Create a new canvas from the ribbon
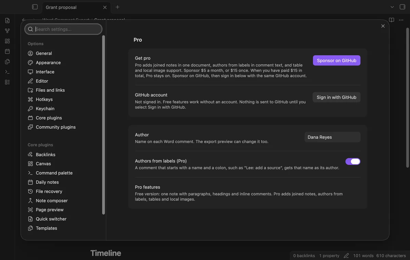 point(7,41)
